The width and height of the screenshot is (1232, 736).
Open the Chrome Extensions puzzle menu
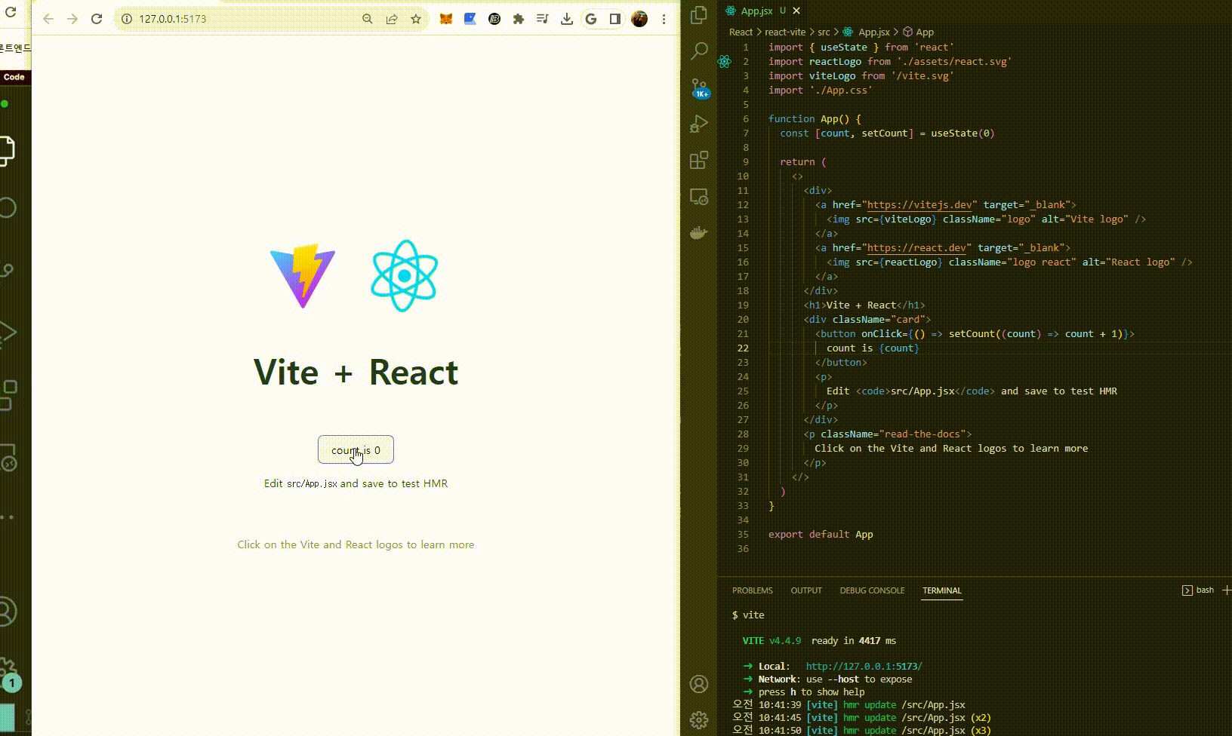pos(519,19)
